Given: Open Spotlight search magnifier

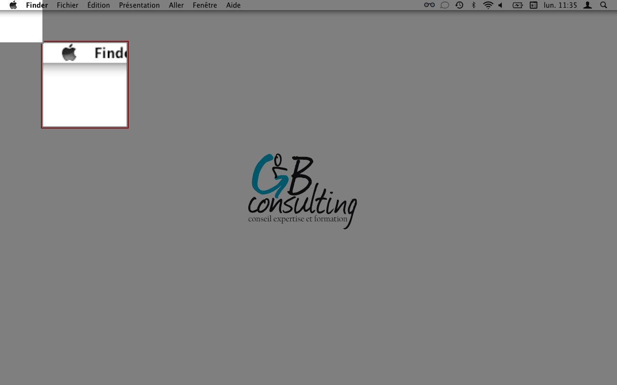Looking at the screenshot, I should coord(604,5).
